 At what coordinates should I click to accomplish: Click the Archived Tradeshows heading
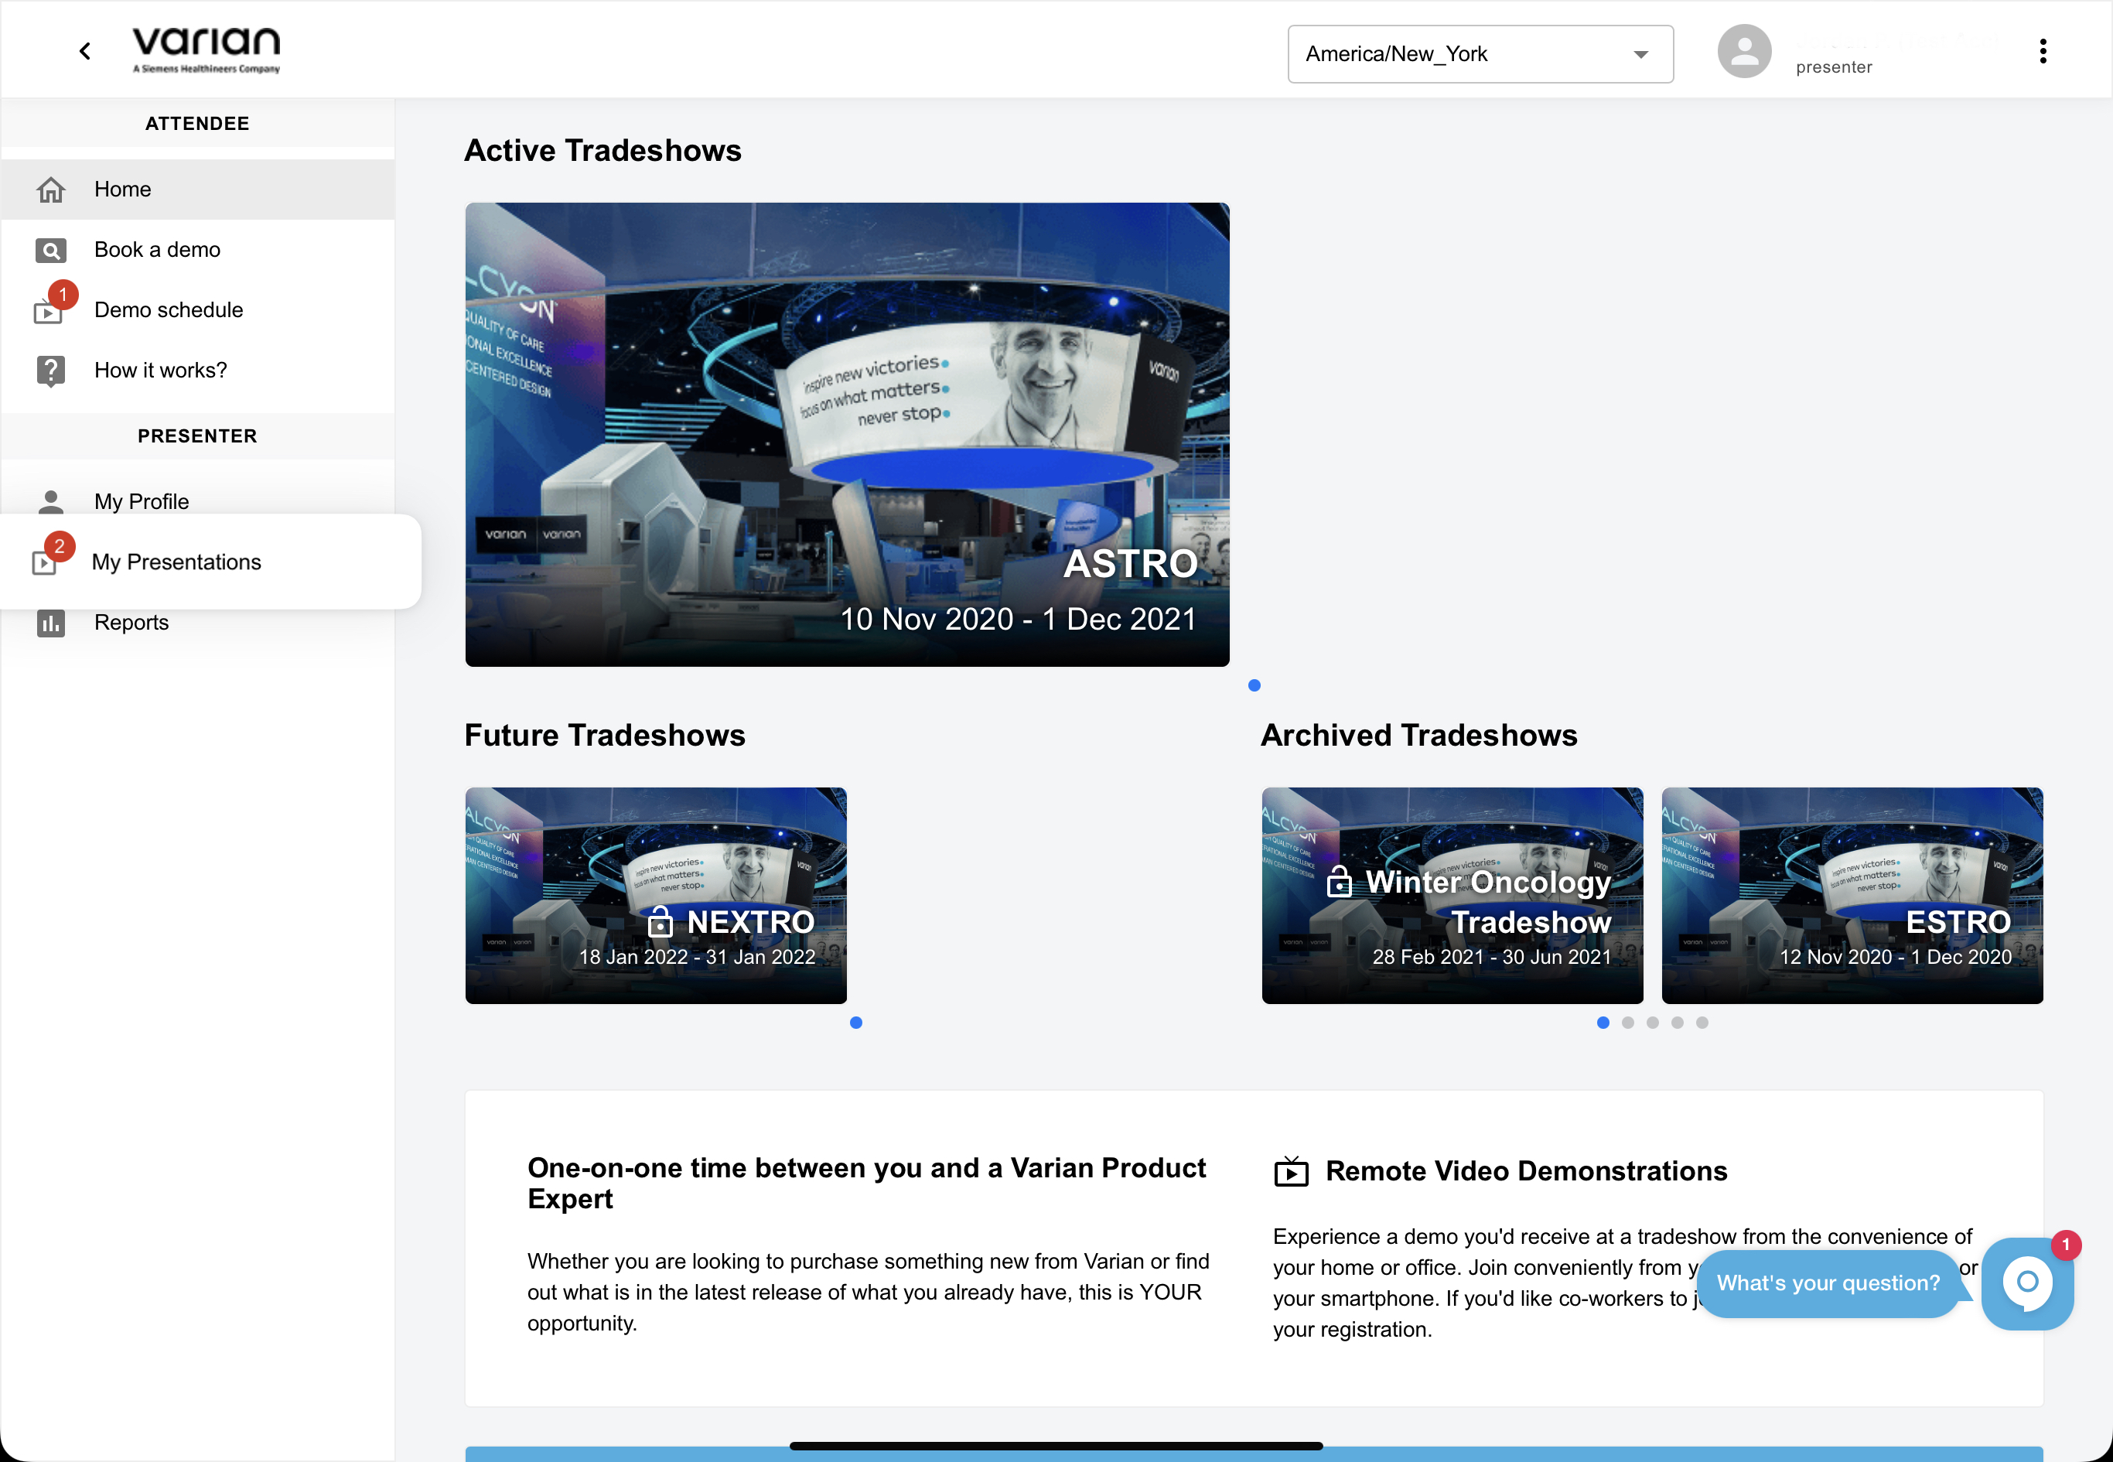pos(1418,735)
